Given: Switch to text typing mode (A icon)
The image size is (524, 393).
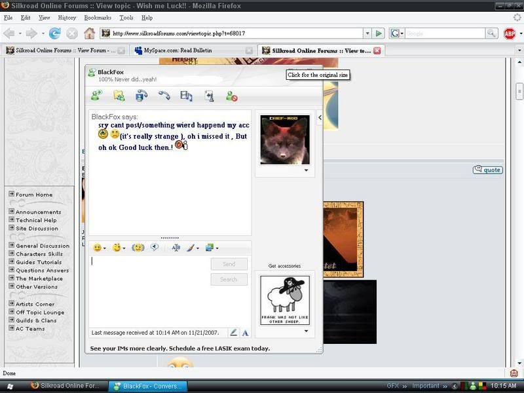Looking at the screenshot, I should pyautogui.click(x=245, y=333).
